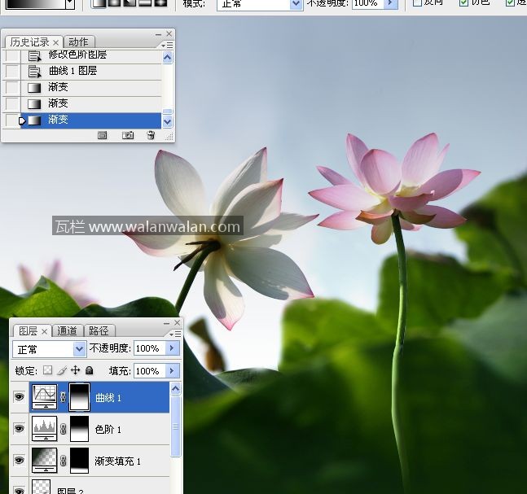Switch to the 动作 actions tab
527x494 pixels.
pyautogui.click(x=78, y=42)
